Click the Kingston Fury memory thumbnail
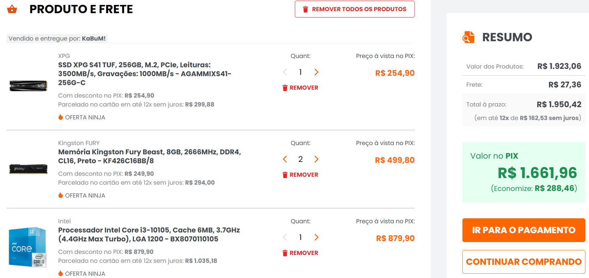The image size is (589, 278). (x=28, y=169)
